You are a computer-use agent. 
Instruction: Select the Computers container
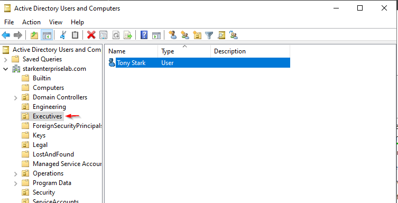tap(48, 88)
